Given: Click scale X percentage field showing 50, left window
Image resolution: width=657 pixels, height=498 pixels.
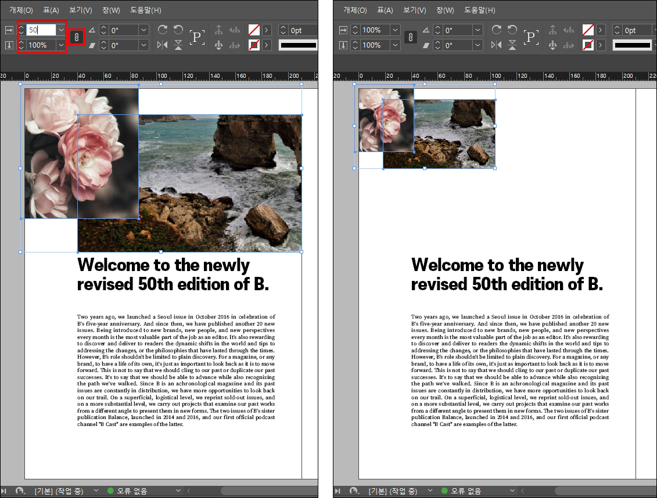Looking at the screenshot, I should [41, 30].
